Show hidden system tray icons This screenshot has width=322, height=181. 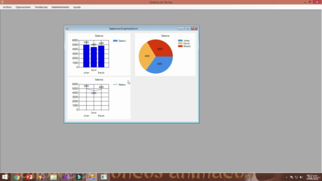coord(287,177)
